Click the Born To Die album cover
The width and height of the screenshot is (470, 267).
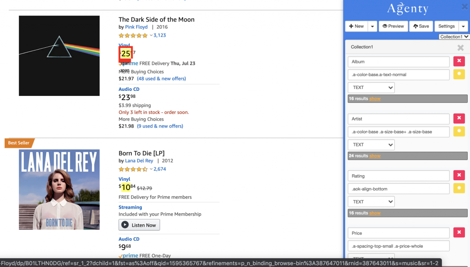click(59, 189)
